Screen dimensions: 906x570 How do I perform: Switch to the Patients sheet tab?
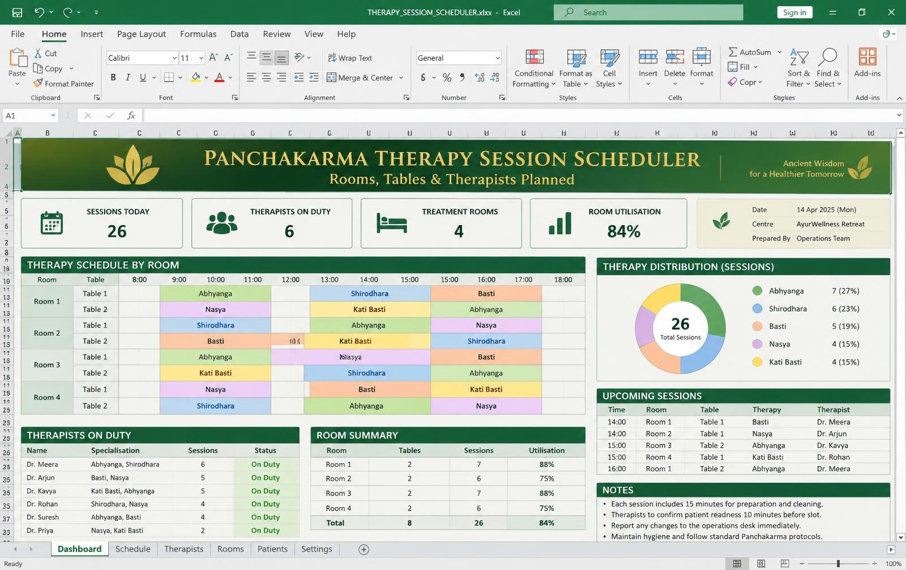click(272, 549)
